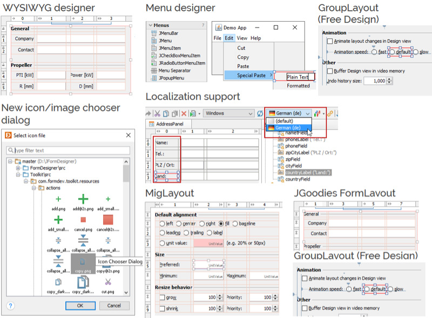Select the Menu Separator palette item
Image resolution: width=432 pixels, height=318 pixels.
click(x=171, y=71)
